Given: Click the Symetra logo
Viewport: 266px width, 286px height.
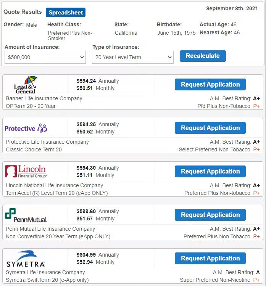Looking at the screenshot, I should pyautogui.click(x=26, y=259).
